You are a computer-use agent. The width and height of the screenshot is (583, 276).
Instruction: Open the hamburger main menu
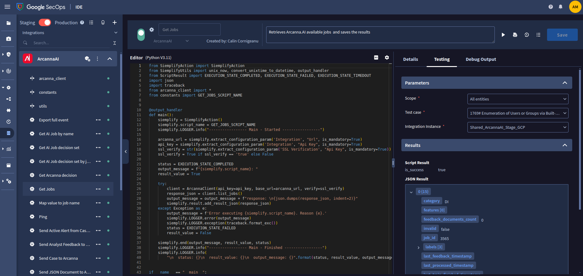point(7,7)
